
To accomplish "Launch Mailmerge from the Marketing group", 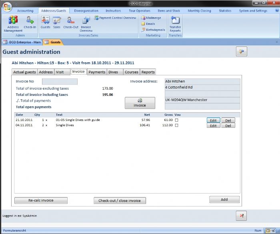I will 150,18.
